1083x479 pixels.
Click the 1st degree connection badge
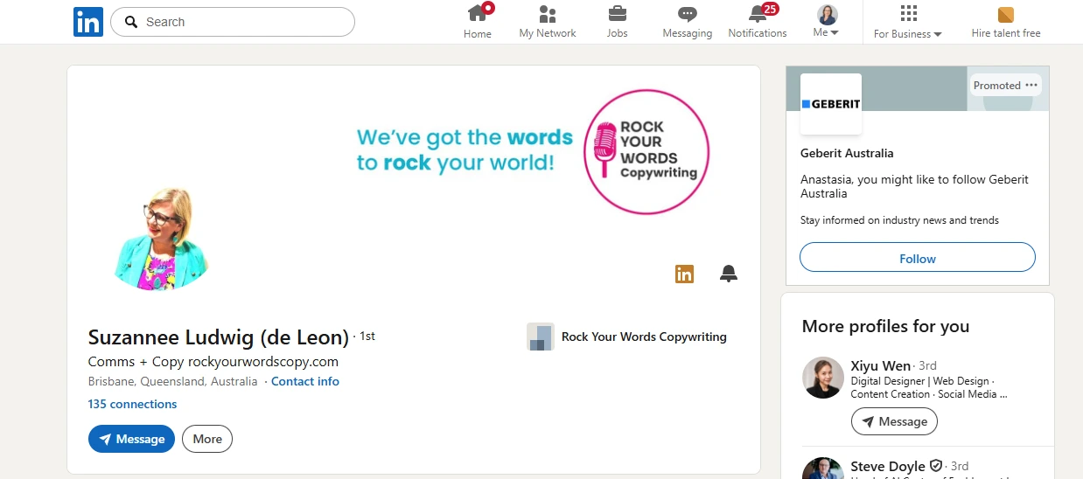click(x=367, y=337)
